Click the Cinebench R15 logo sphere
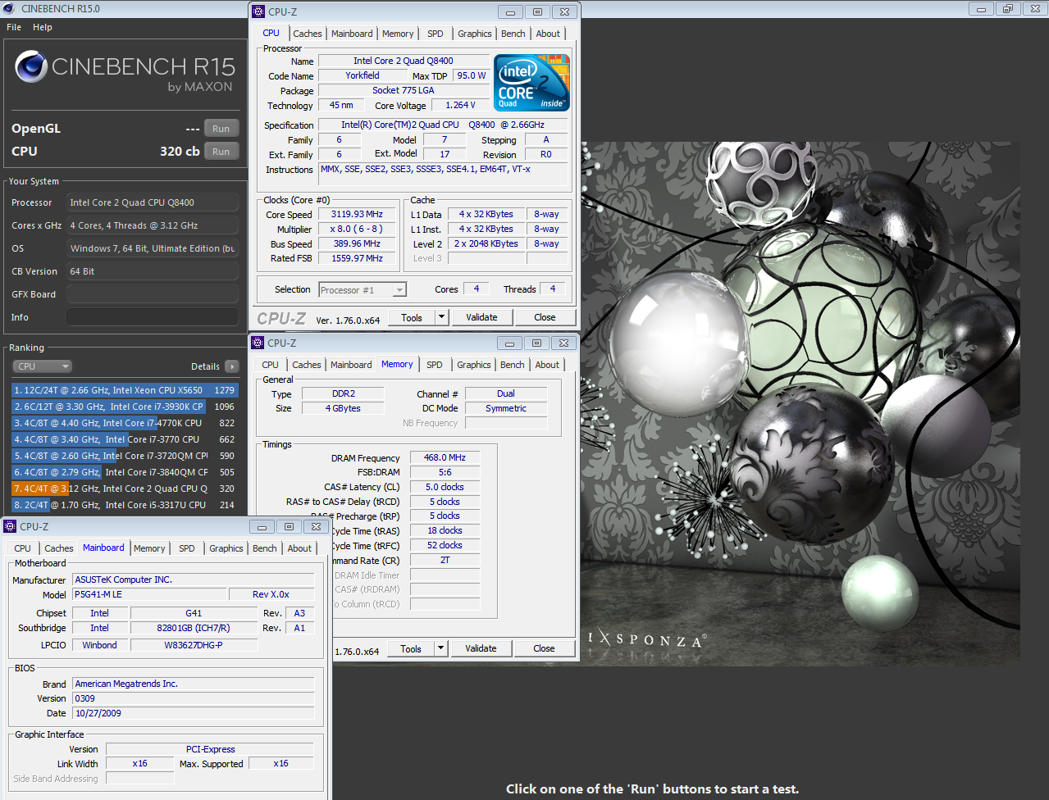 point(31,66)
